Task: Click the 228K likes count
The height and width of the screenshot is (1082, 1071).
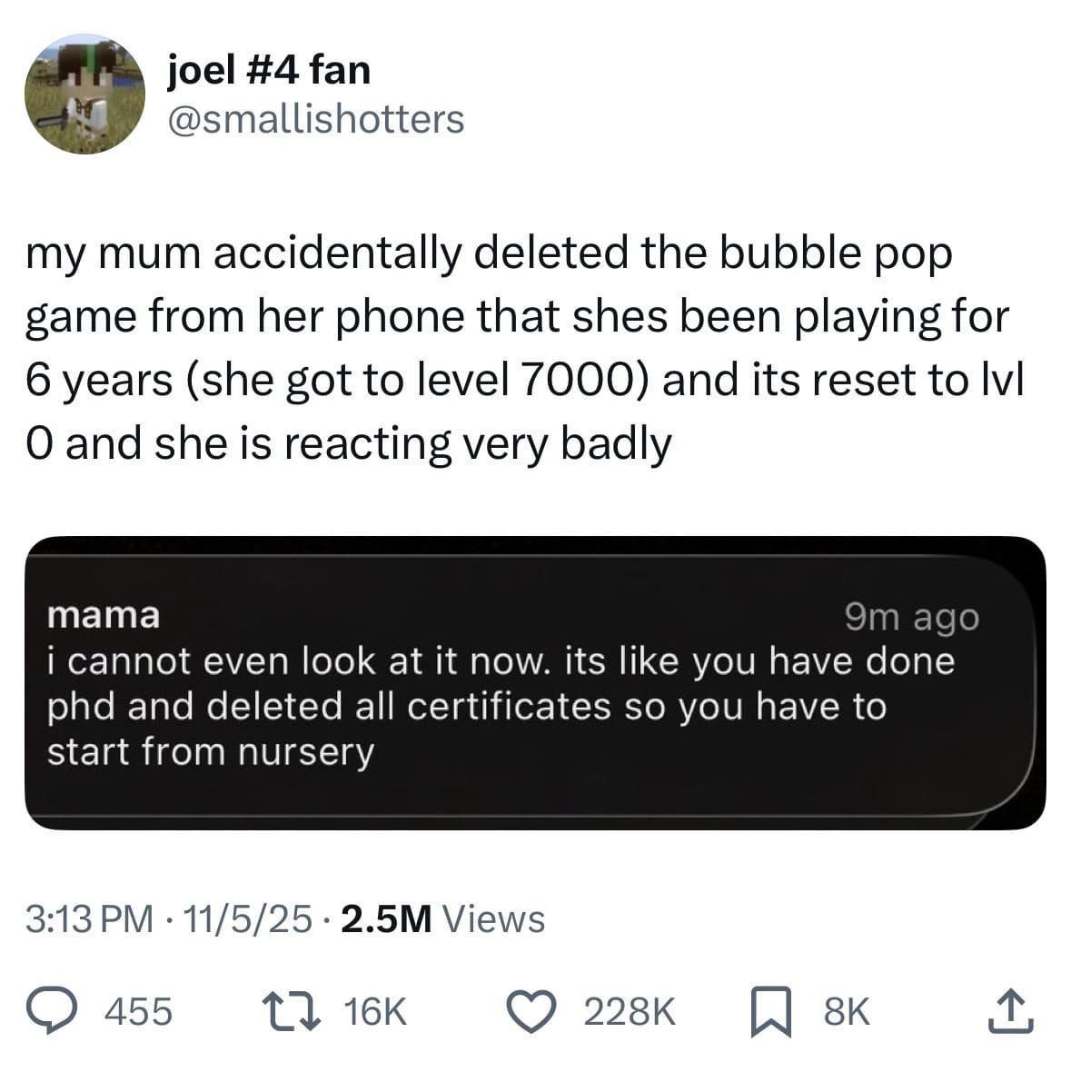Action: [630, 1012]
